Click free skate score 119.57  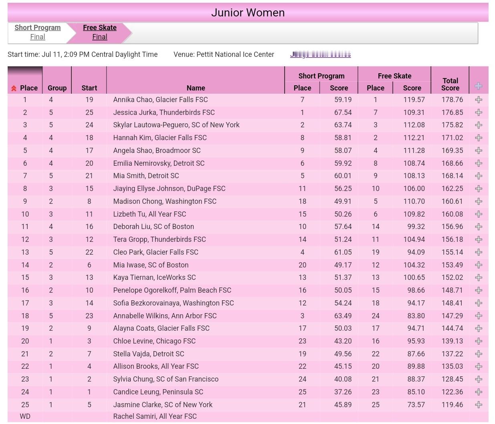coord(414,100)
